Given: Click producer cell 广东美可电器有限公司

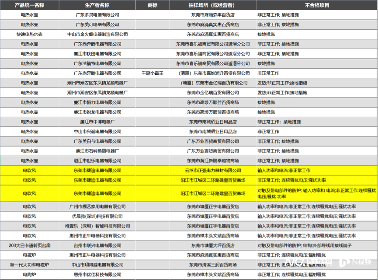Looking at the screenshot, I should tap(97, 24).
